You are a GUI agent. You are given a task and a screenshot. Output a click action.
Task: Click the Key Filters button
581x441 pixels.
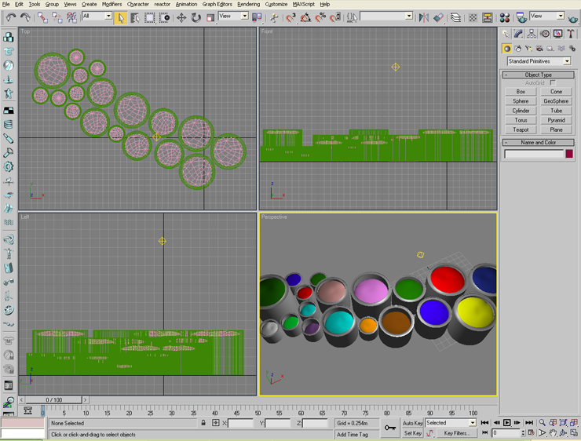click(x=456, y=433)
